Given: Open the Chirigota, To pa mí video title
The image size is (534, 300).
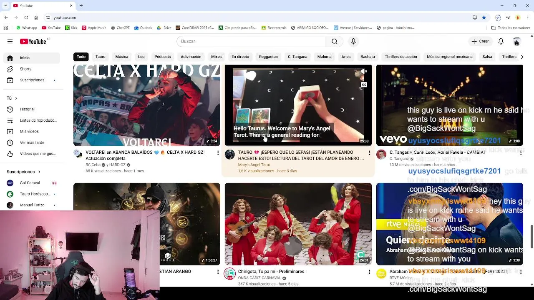Looking at the screenshot, I should point(271,272).
